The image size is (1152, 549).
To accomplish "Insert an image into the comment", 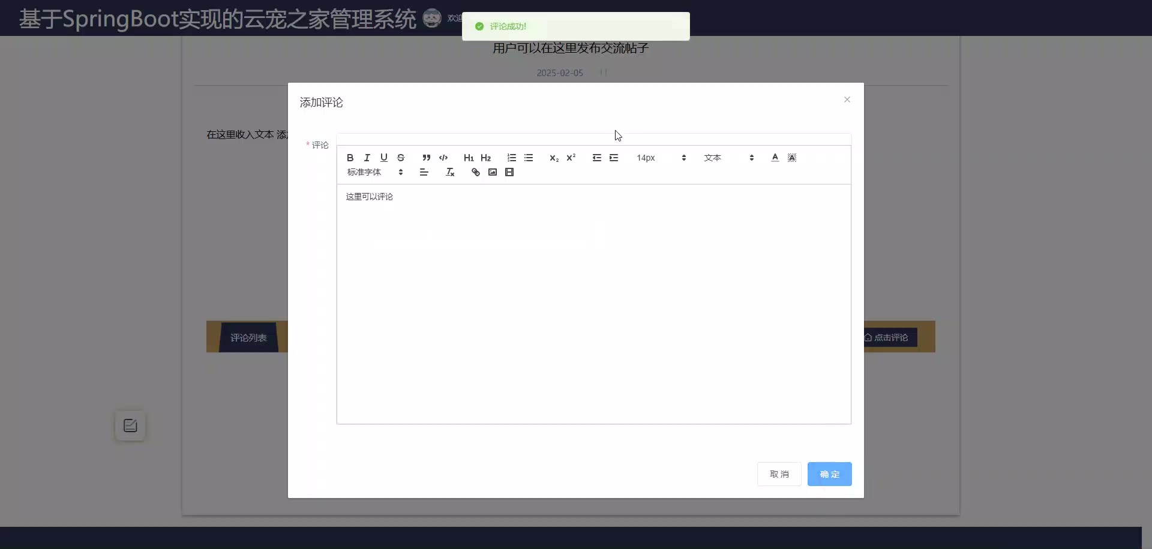I will point(493,172).
